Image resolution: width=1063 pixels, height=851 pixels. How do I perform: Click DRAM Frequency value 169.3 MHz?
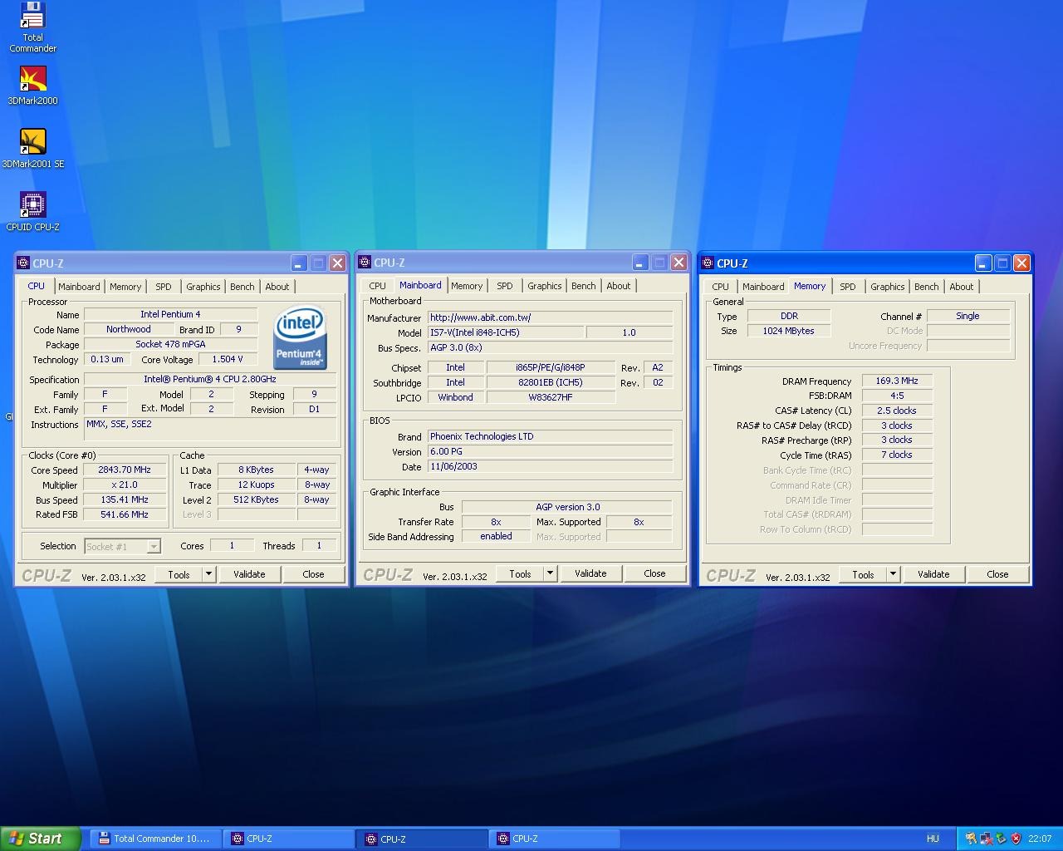tap(897, 381)
